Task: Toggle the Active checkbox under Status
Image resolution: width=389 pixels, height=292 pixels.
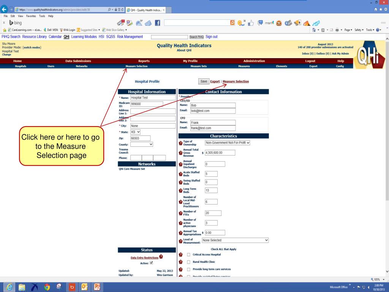Action: (151, 263)
